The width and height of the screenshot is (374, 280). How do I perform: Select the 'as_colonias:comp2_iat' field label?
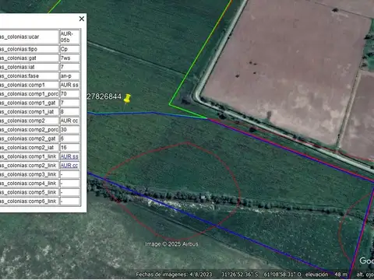point(26,148)
